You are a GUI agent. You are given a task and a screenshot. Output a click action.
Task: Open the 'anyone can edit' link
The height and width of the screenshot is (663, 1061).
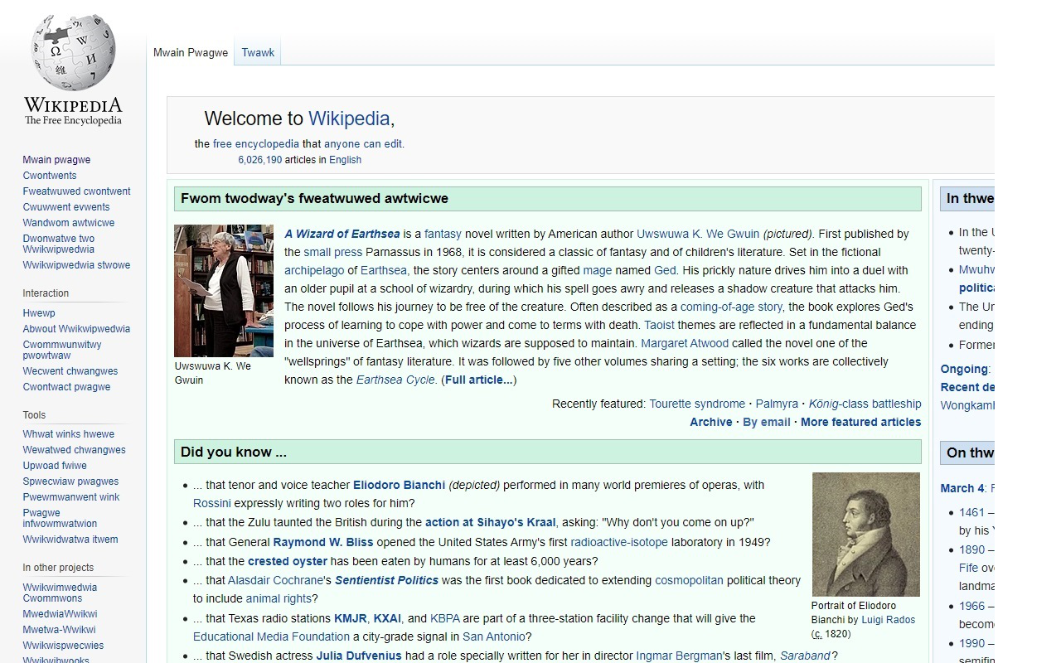click(x=363, y=143)
